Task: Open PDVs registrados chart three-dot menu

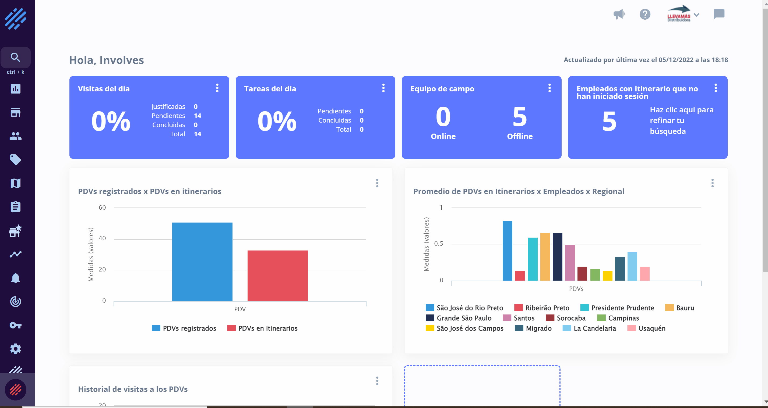Action: [377, 183]
